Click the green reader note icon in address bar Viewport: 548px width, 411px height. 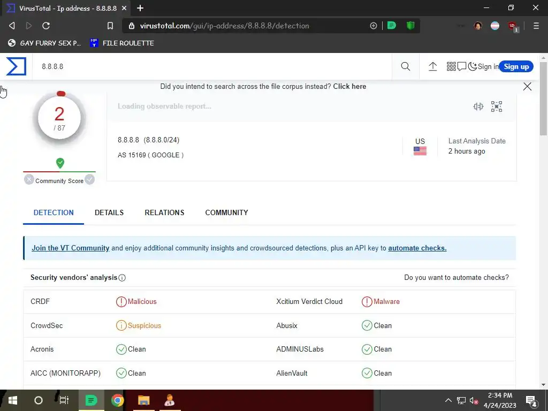coord(392,26)
